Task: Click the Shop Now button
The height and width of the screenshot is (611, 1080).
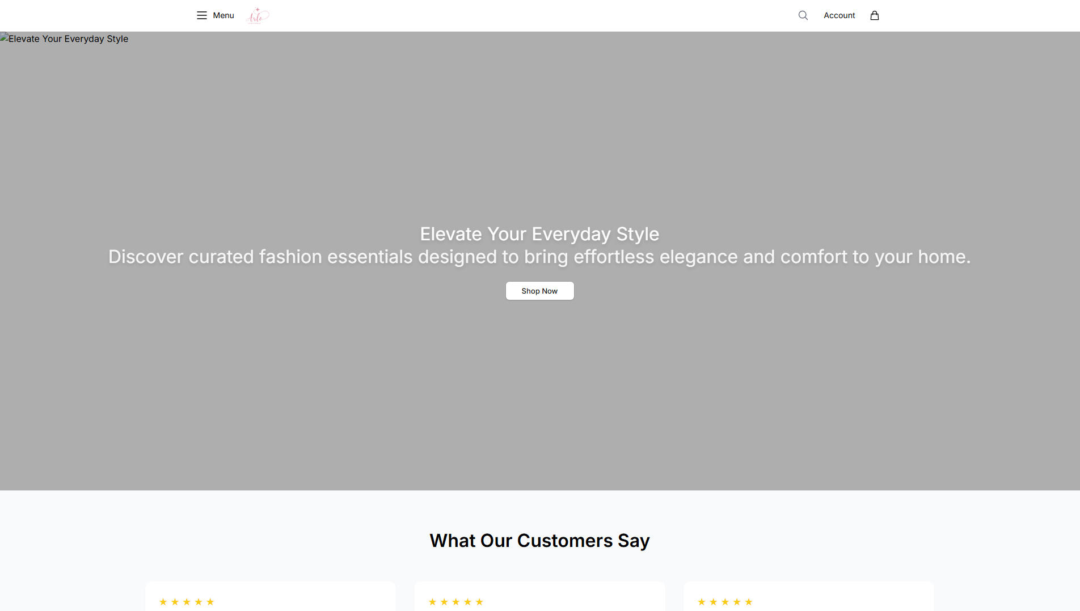Action: (539, 291)
